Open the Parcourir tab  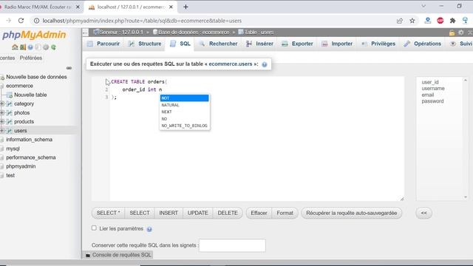point(103,44)
